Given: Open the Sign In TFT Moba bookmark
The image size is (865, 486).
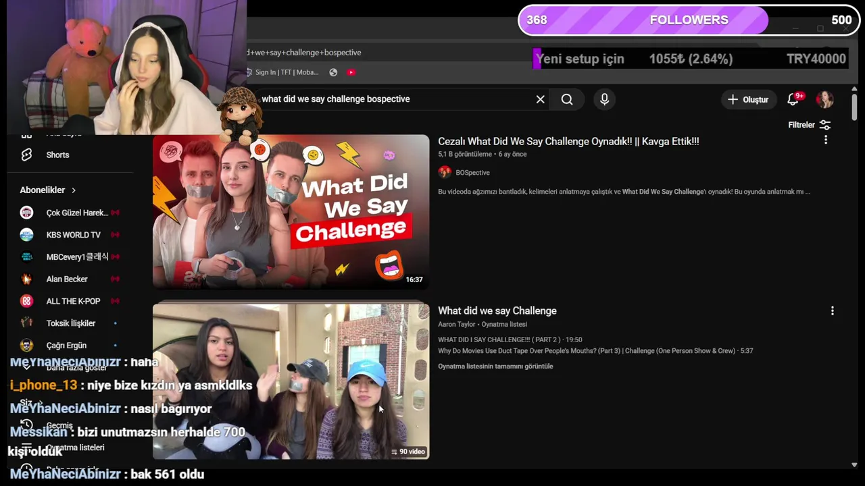Looking at the screenshot, I should point(282,72).
